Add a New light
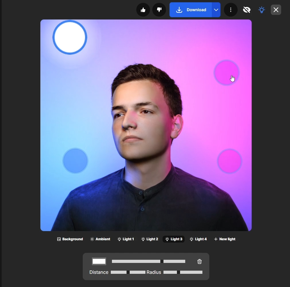Viewport: 290px width, 287px height. click(x=224, y=239)
